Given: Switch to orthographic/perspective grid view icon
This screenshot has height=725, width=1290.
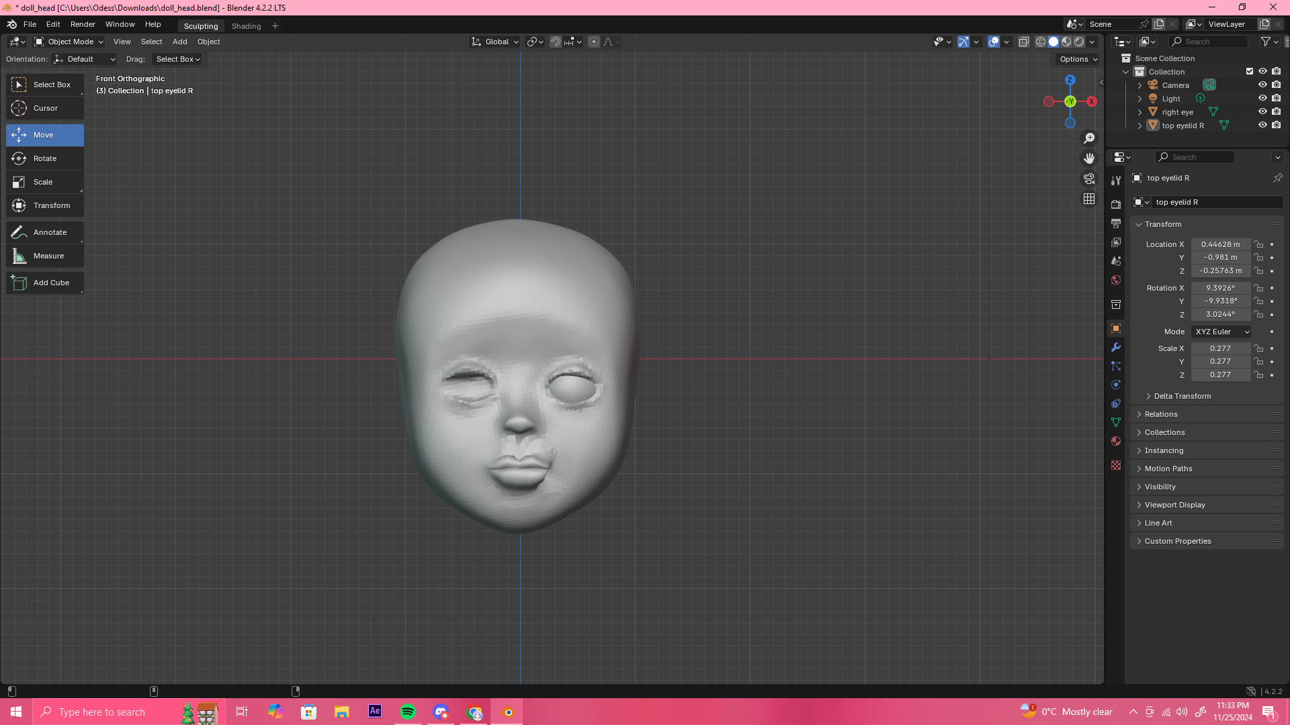Looking at the screenshot, I should 1089,199.
